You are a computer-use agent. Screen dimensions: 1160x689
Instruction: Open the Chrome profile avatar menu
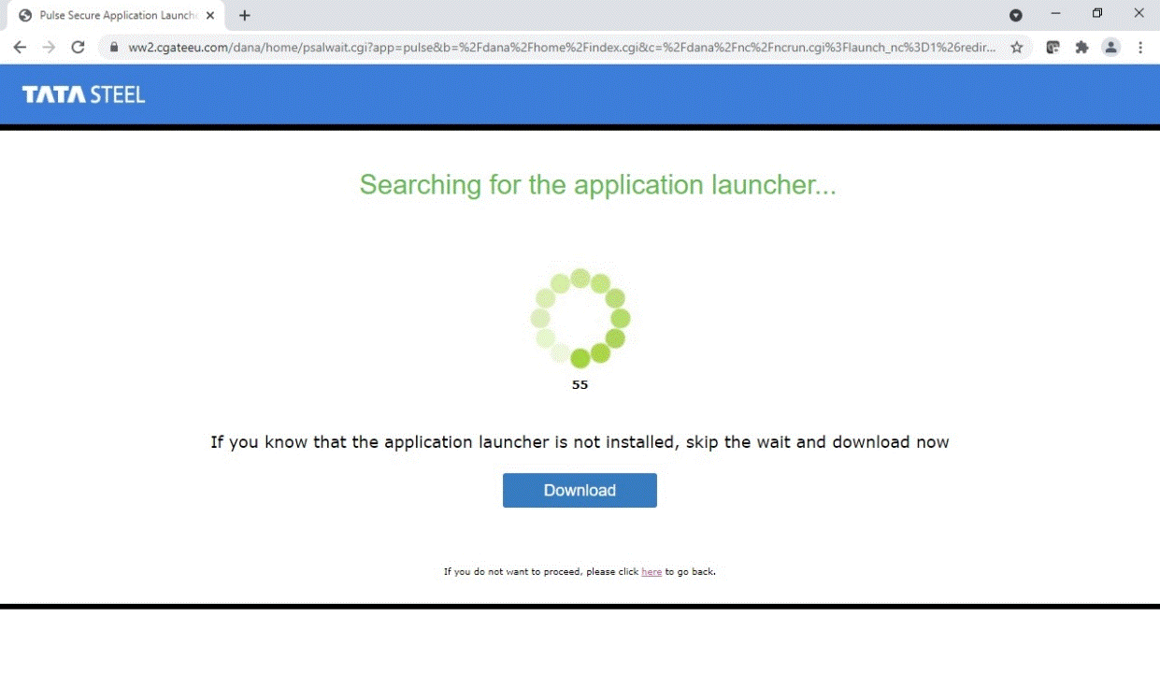coord(1110,48)
